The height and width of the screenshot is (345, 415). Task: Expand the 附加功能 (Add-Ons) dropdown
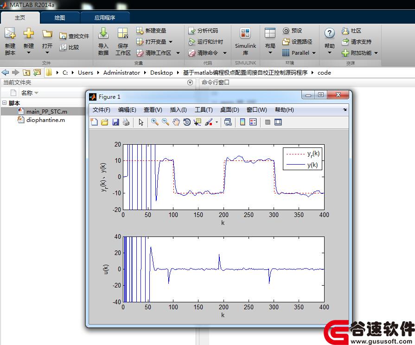pyautogui.click(x=376, y=53)
